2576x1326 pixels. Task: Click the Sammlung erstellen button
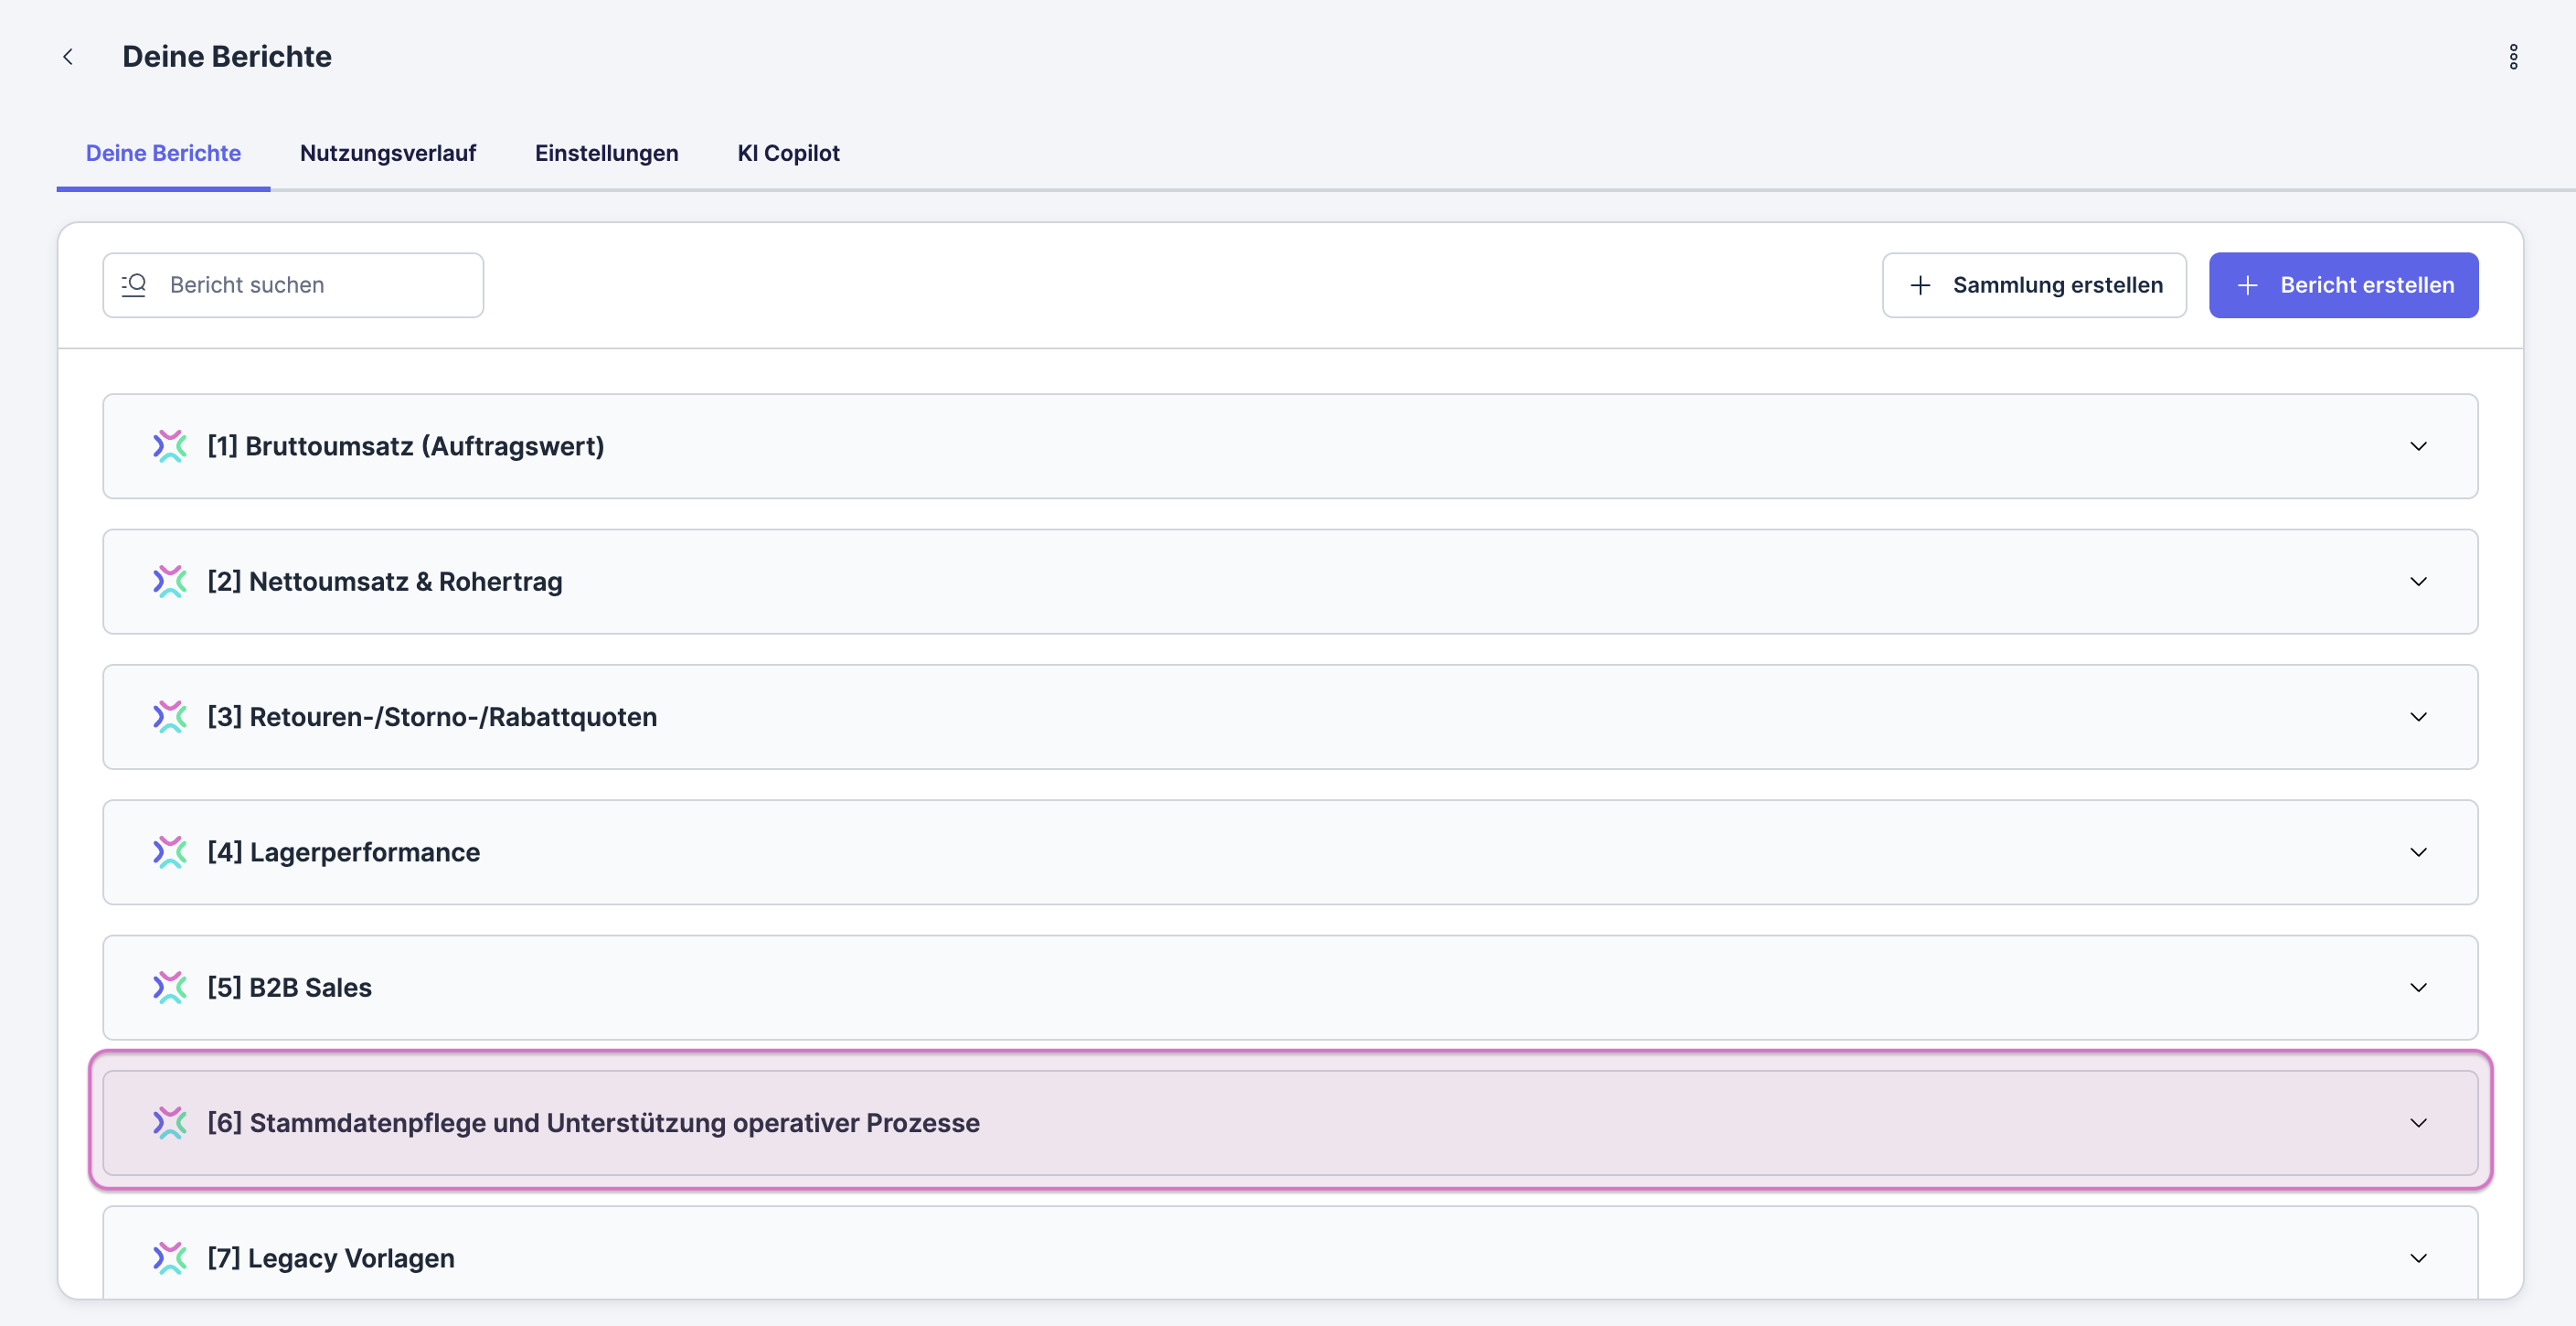2034,285
